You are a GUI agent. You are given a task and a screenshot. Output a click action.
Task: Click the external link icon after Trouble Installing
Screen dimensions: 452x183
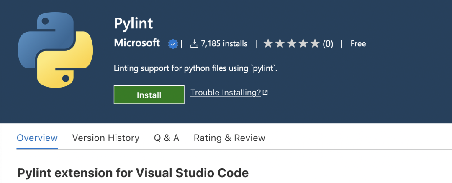(265, 93)
